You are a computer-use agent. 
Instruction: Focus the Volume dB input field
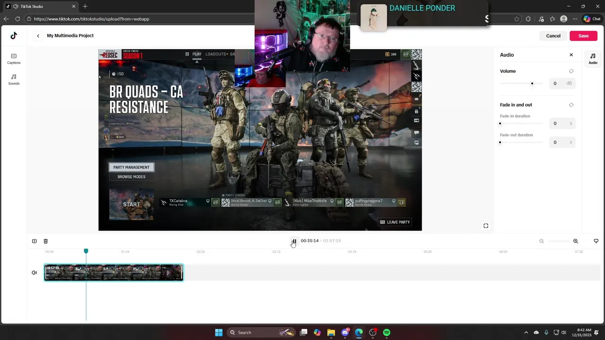click(x=562, y=84)
